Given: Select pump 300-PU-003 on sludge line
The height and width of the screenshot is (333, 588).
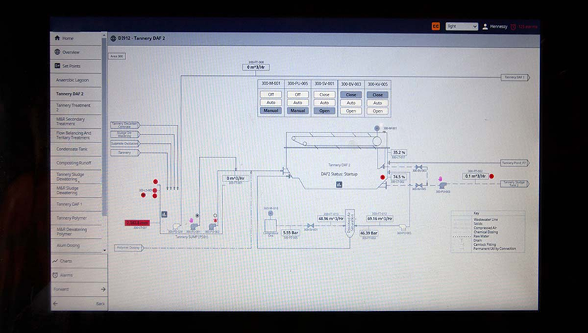Looking at the screenshot, I should [x=443, y=185].
